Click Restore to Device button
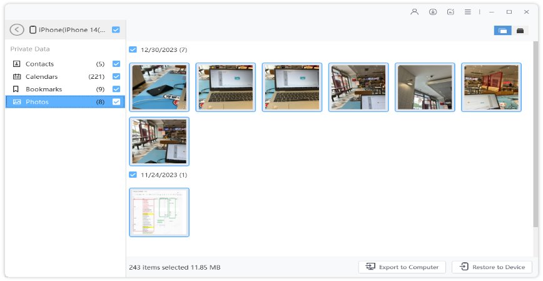 pyautogui.click(x=492, y=267)
